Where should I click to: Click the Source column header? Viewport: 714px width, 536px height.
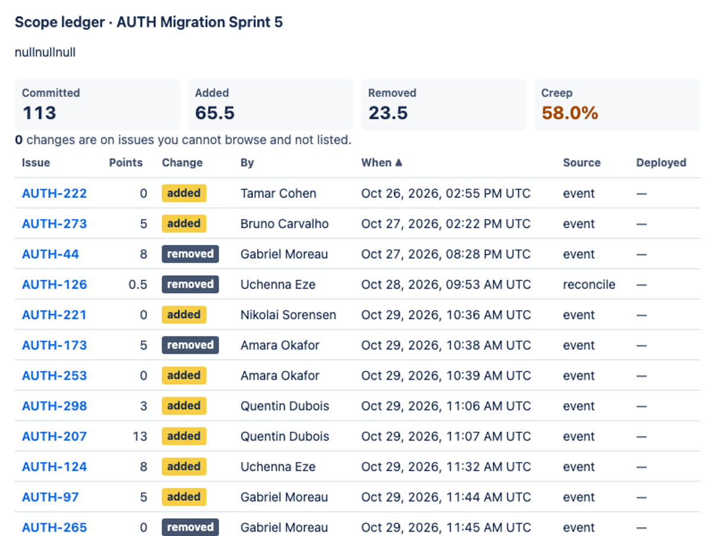[582, 163]
